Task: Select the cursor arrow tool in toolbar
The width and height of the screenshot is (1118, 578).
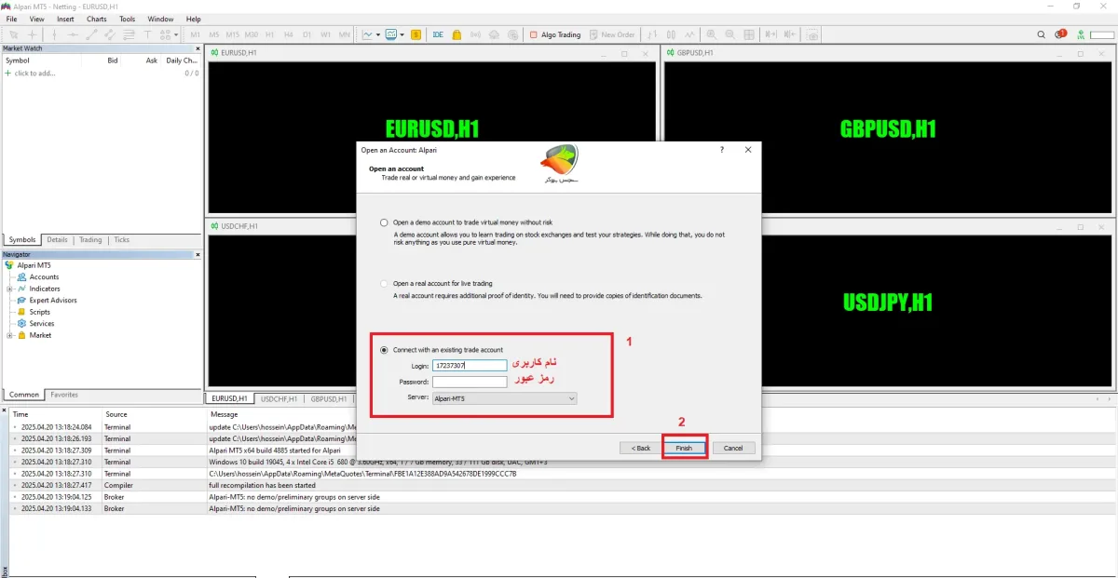Action: coord(13,34)
